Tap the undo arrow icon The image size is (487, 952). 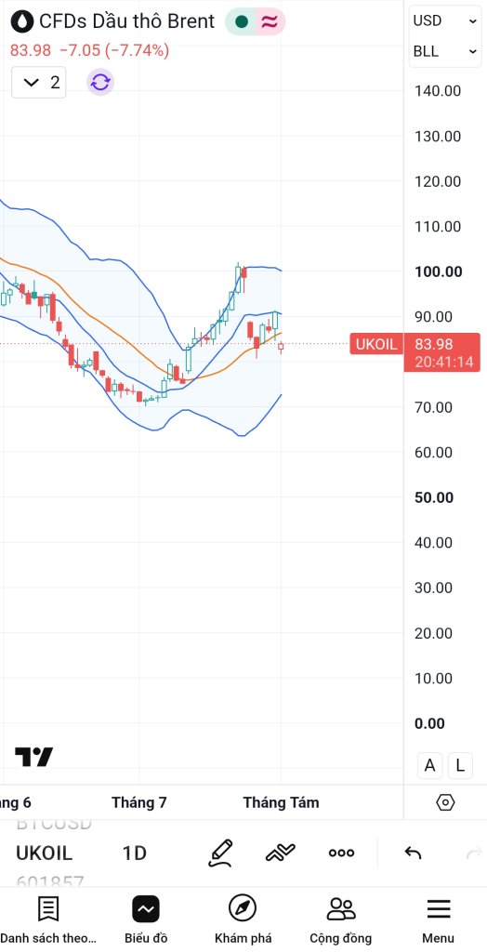click(x=413, y=853)
